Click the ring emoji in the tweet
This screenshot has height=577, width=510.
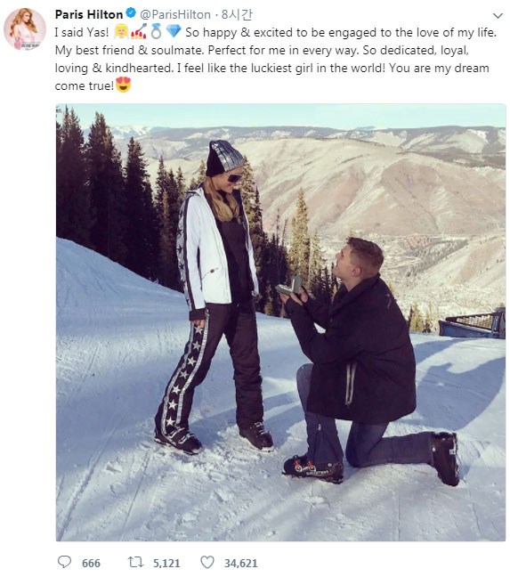click(x=157, y=32)
